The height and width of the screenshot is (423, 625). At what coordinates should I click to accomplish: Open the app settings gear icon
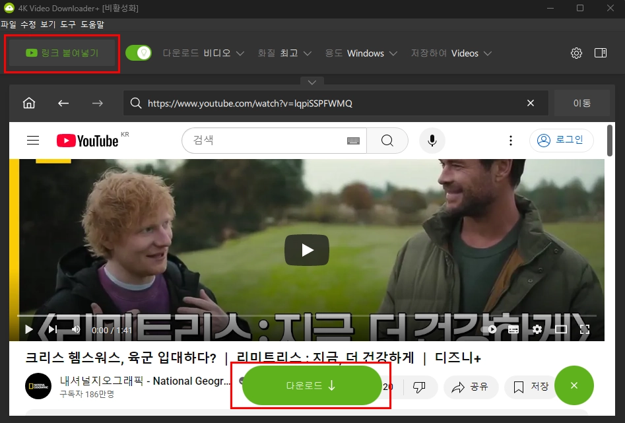[x=576, y=53]
